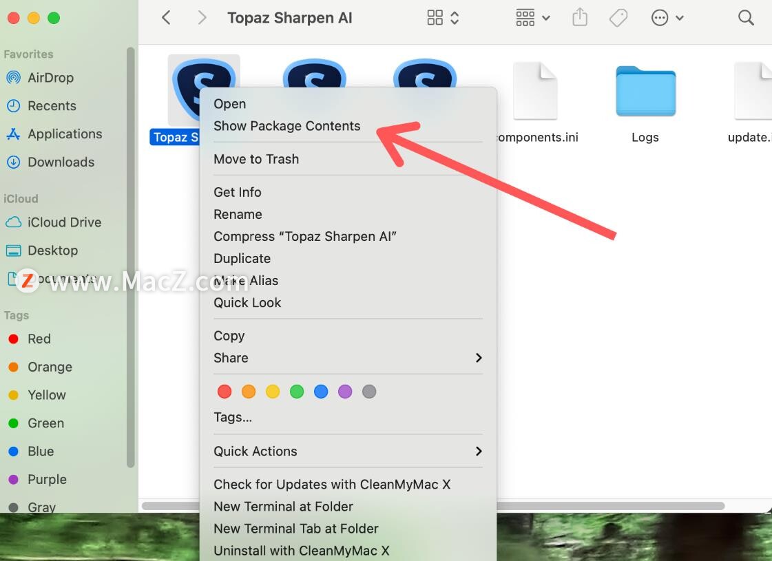Click the Logs folder name
This screenshot has width=772, height=561.
pos(645,137)
